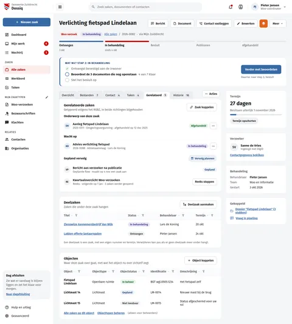Click the Reeks stoppen button
292x324 pixels.
tap(204, 181)
